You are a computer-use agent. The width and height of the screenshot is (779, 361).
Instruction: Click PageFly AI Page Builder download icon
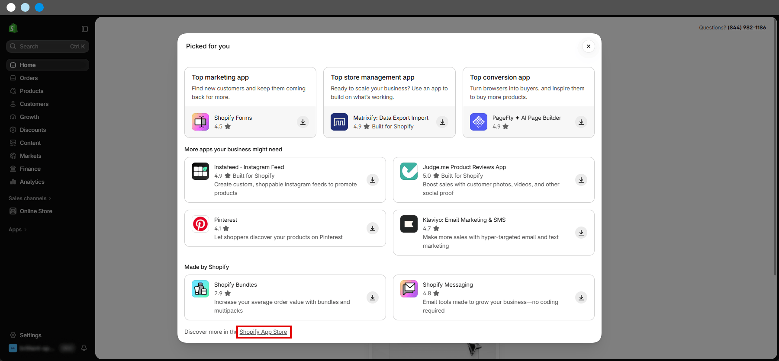[581, 122]
